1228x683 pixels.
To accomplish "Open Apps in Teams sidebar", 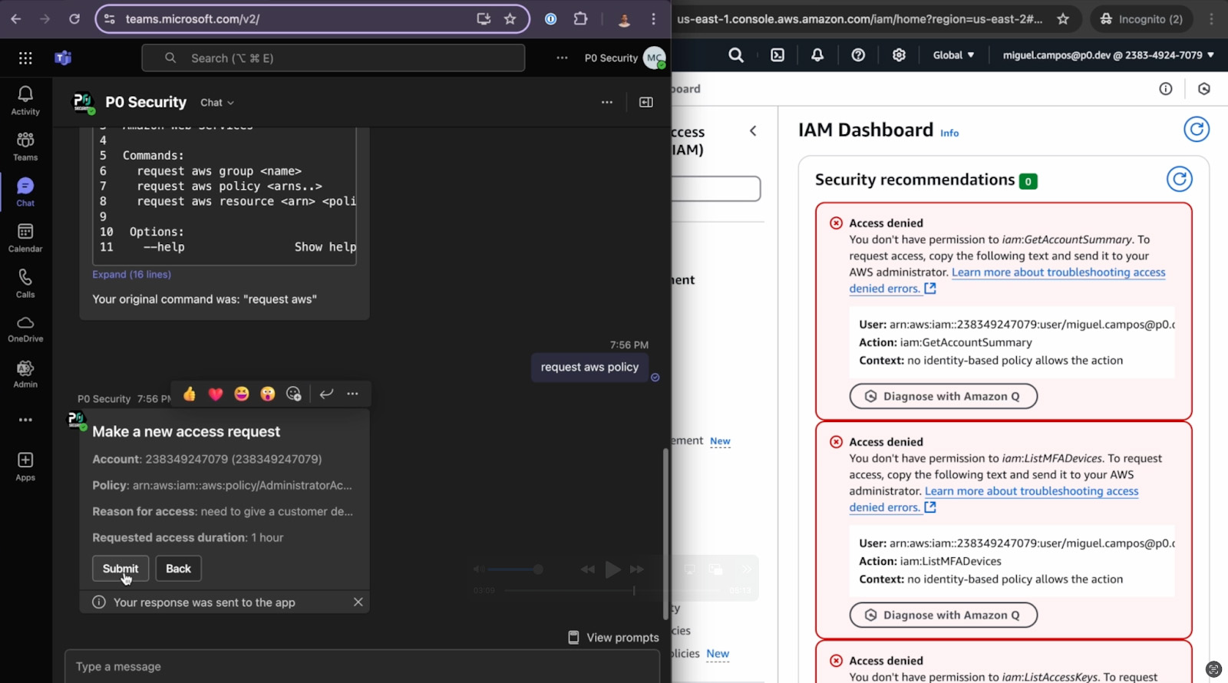I will tap(25, 466).
